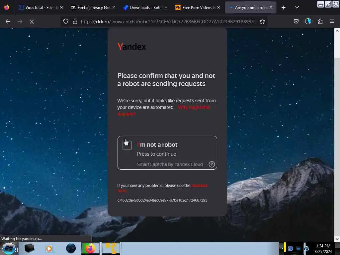Screen dimensions: 340x255
Task: Go back to the previous page
Action: (8, 22)
